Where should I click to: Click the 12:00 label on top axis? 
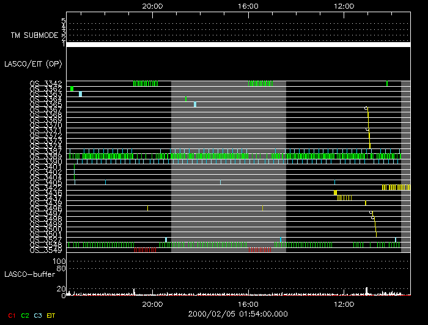click(x=344, y=6)
